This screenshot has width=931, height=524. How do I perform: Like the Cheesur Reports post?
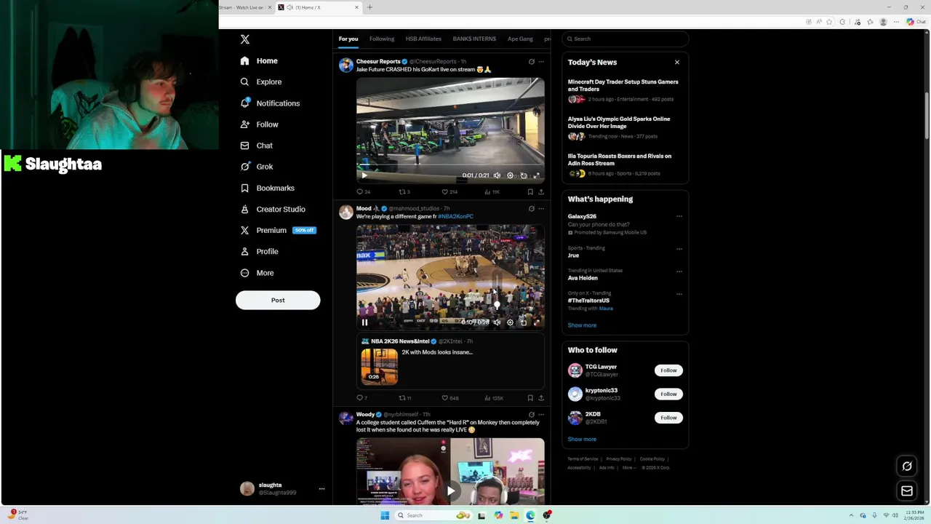coord(449,192)
